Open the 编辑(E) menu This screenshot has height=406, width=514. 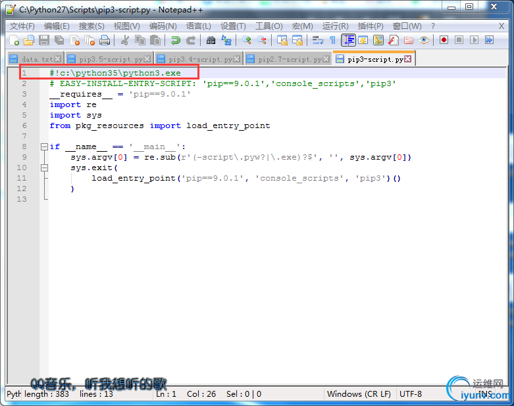pos(57,26)
